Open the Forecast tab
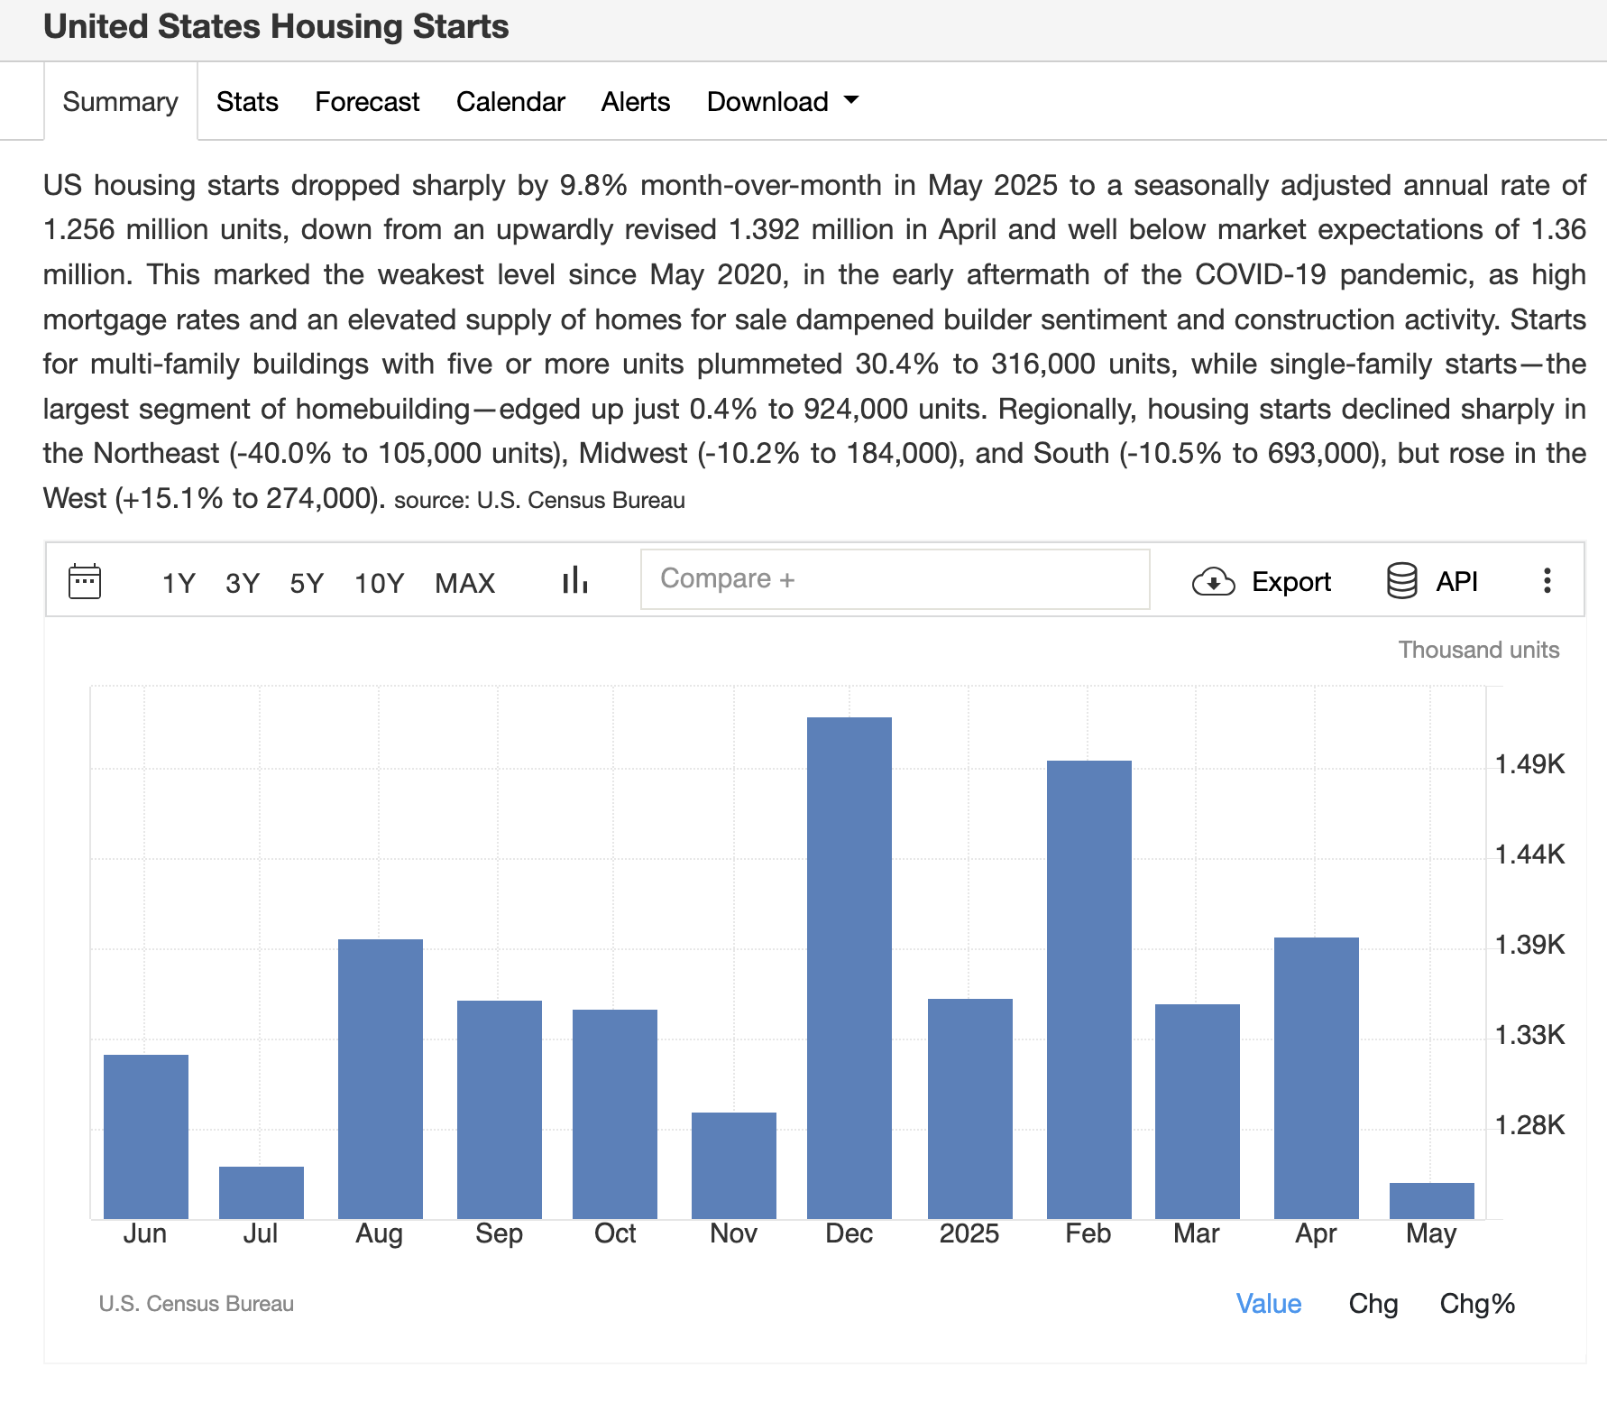The height and width of the screenshot is (1404, 1607). (367, 102)
